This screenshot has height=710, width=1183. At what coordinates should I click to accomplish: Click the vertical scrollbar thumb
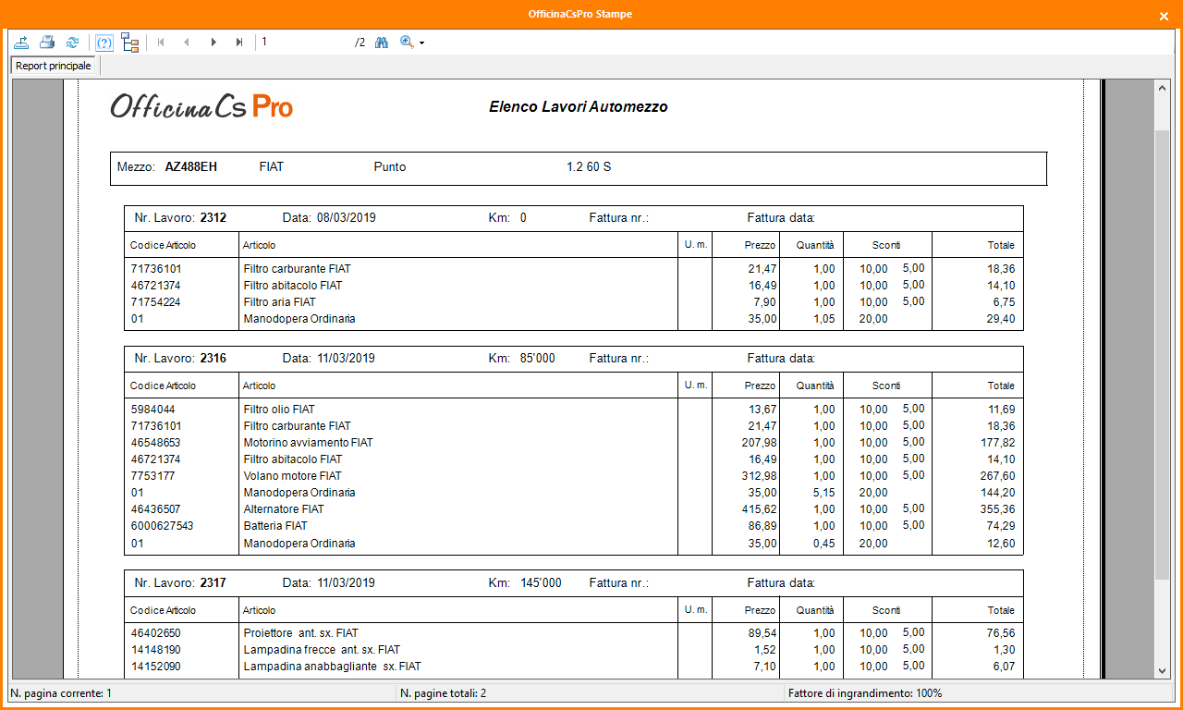click(x=1163, y=354)
